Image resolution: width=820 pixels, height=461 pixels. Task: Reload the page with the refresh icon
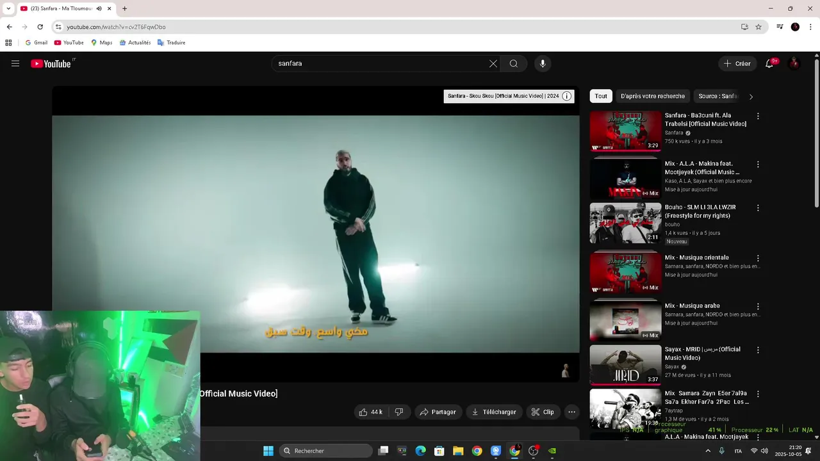[x=40, y=27]
